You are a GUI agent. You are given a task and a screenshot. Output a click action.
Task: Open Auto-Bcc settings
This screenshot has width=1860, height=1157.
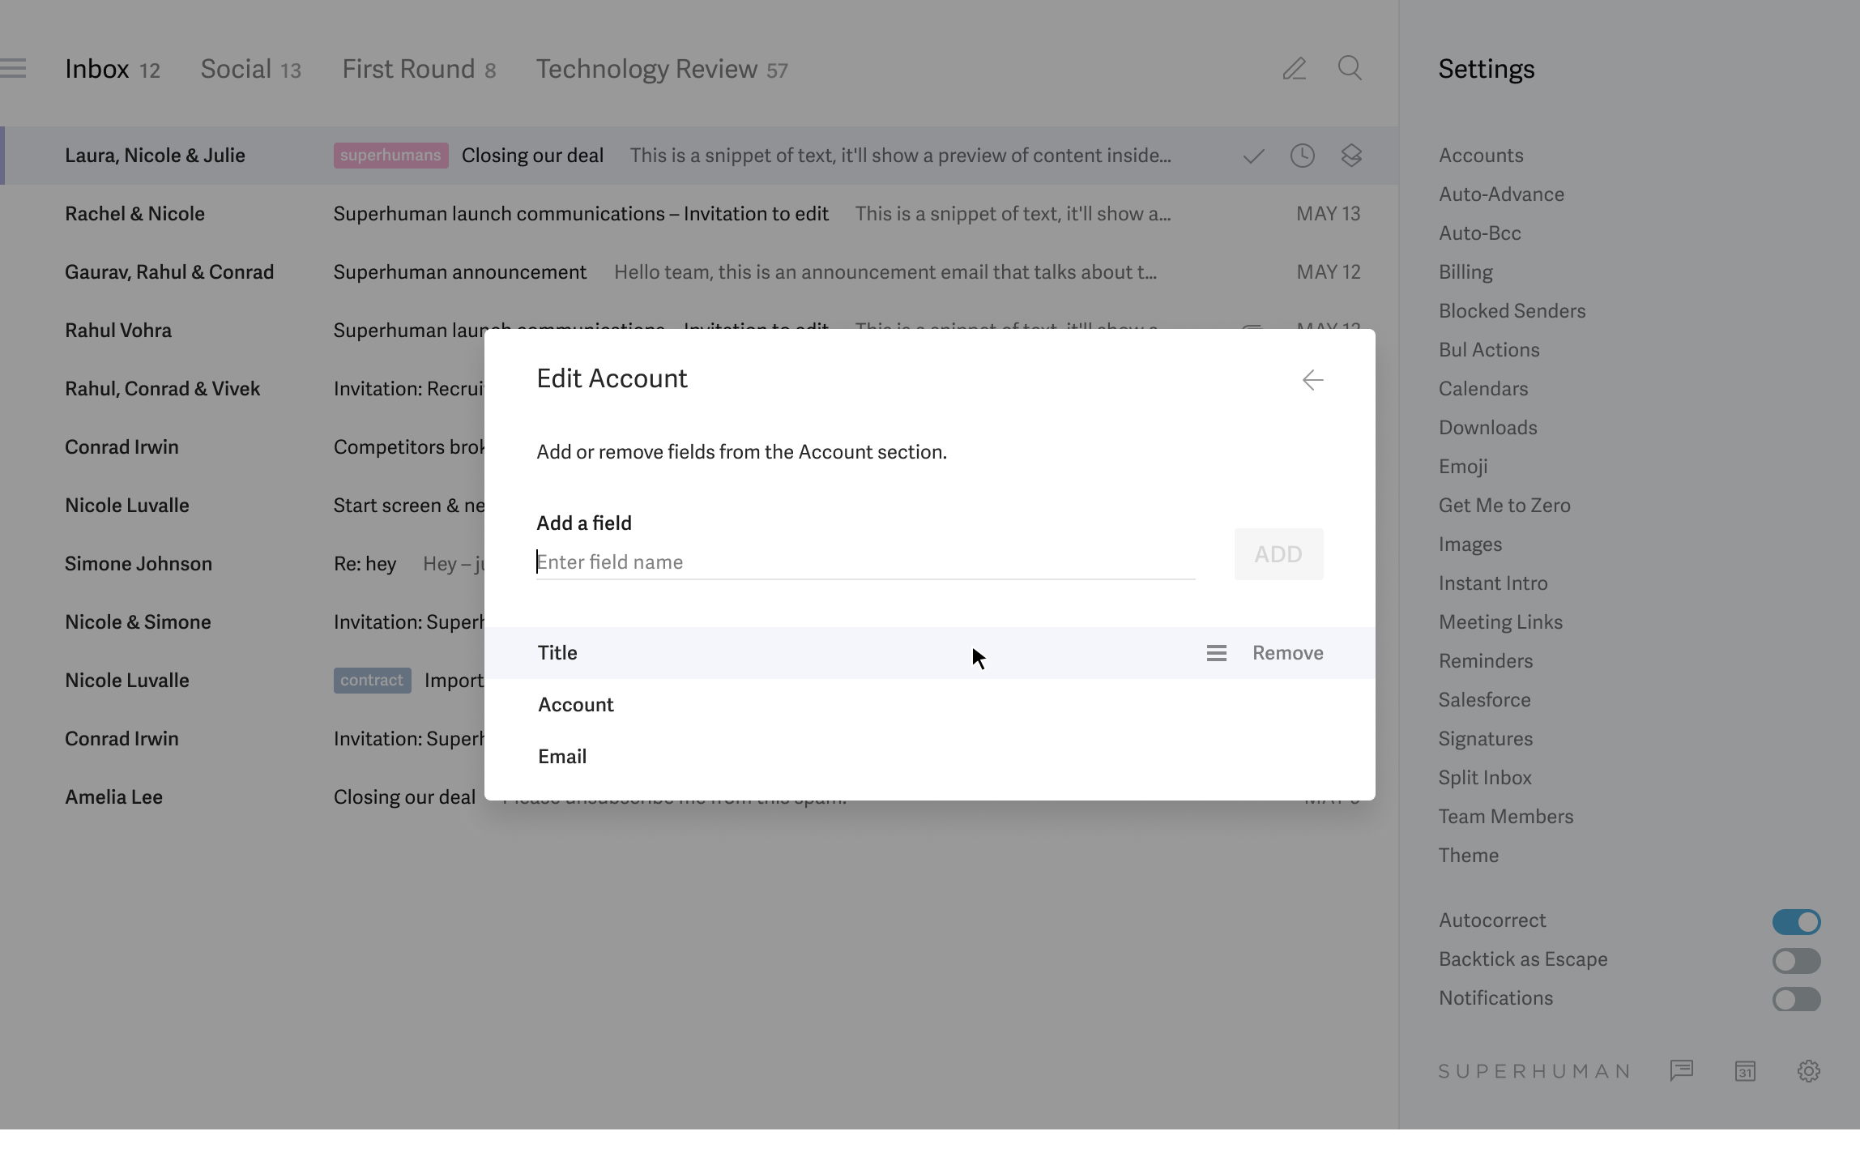pos(1479,233)
